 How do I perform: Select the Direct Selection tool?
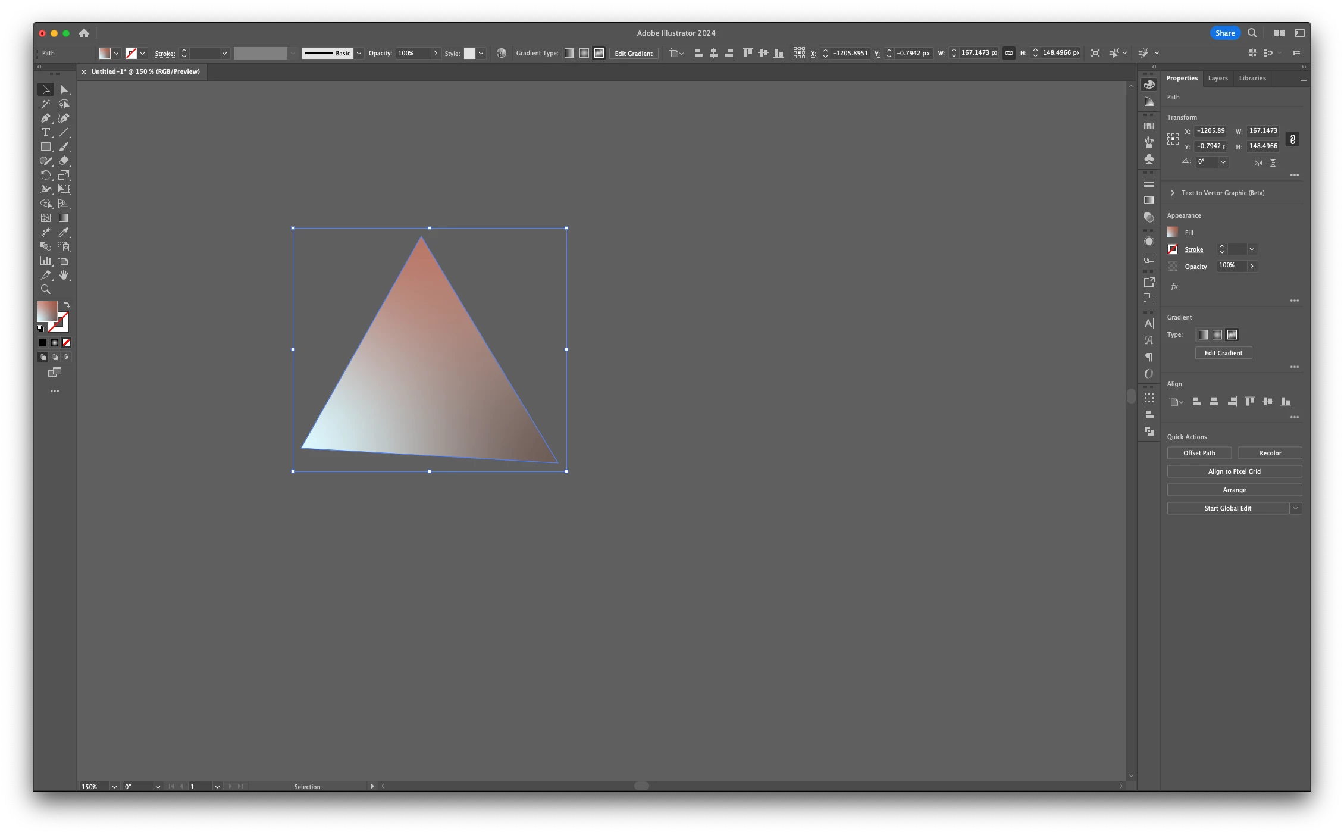(64, 90)
